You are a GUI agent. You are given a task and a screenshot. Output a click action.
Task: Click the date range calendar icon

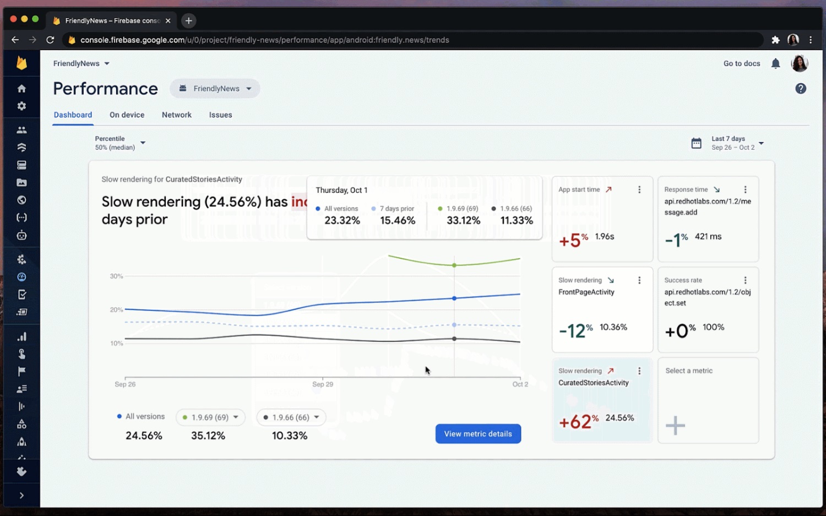point(696,143)
